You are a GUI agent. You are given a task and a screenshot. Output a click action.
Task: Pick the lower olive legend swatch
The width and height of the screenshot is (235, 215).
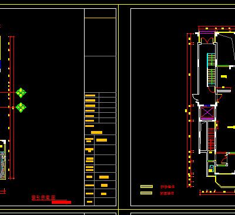click(146, 193)
